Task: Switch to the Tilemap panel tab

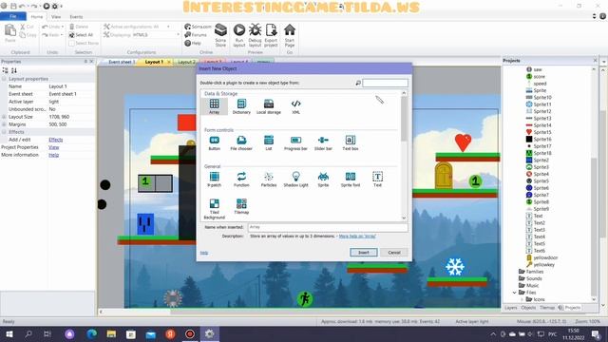Action: 547,308
